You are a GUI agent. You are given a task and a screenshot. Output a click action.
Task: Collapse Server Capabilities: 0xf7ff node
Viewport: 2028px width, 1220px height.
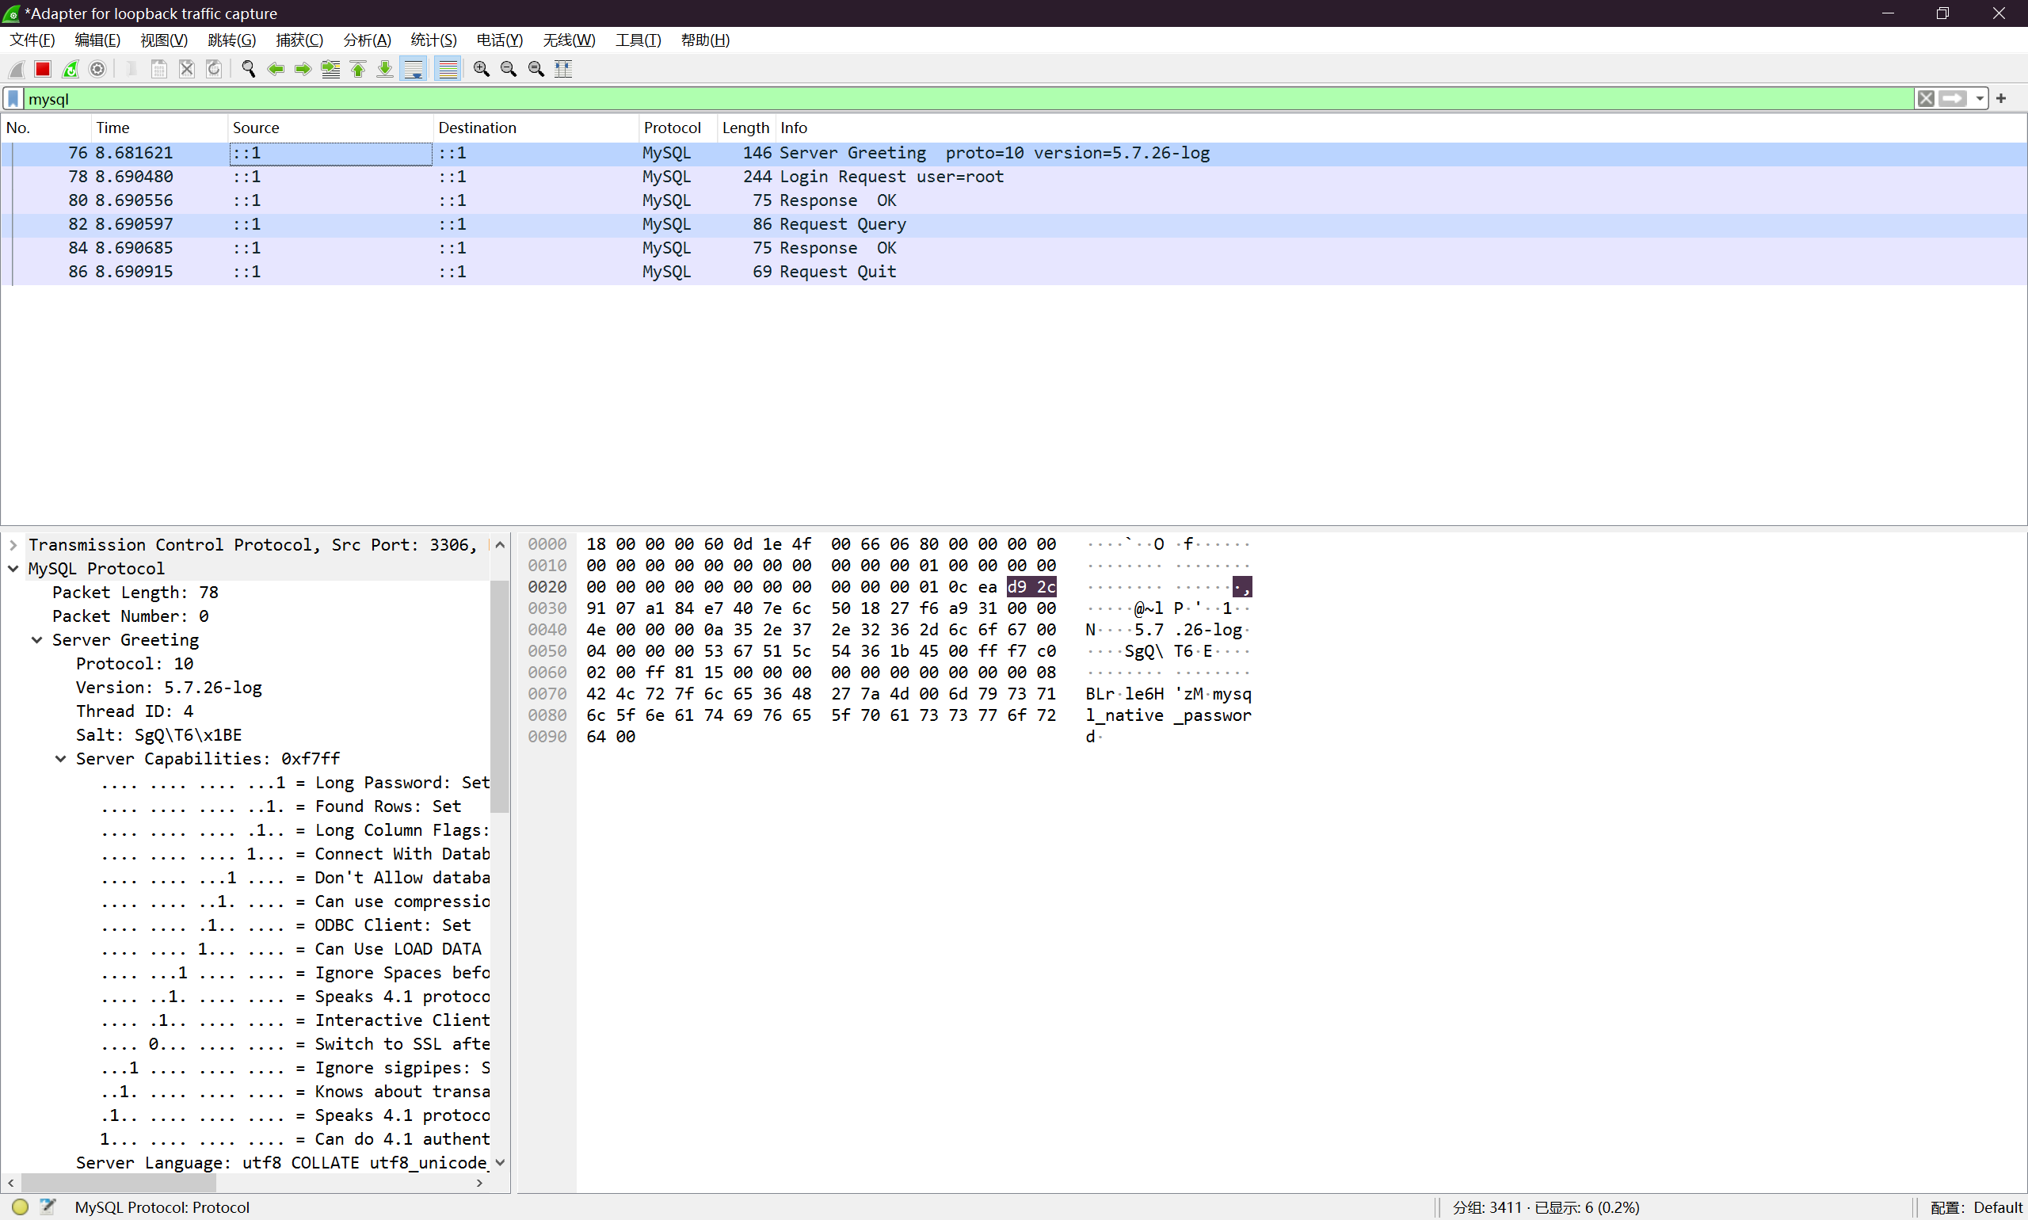pos(61,759)
